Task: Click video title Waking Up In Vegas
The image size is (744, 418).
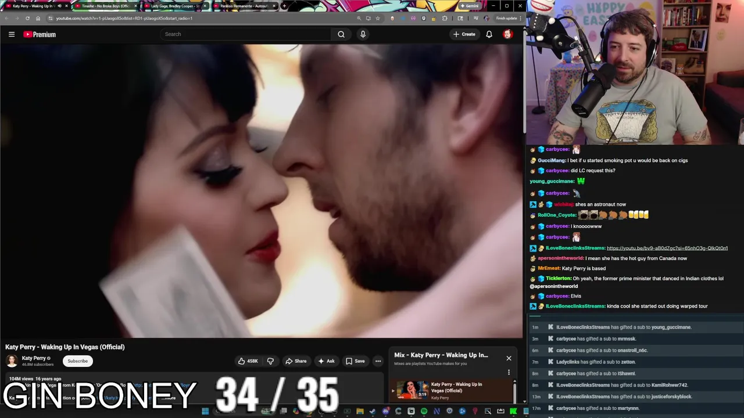Action: (x=65, y=347)
